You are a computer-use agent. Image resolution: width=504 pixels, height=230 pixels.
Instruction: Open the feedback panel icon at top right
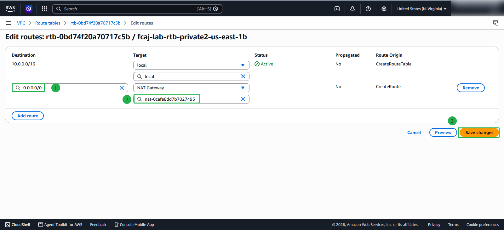[495, 23]
